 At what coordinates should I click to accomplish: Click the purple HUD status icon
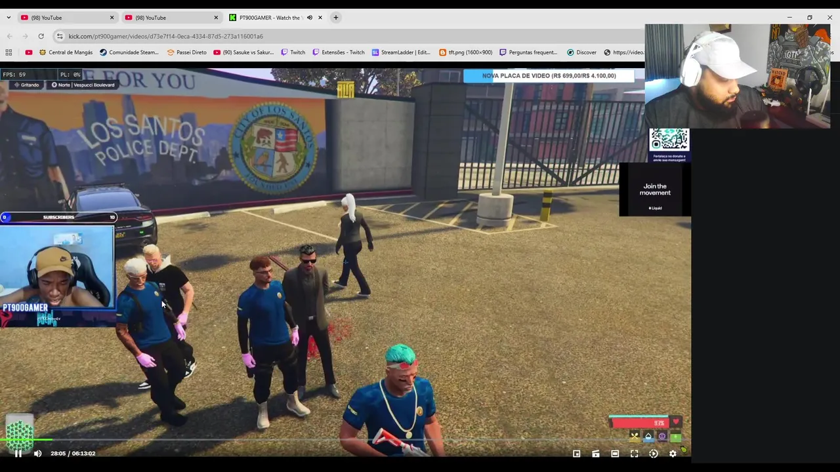(662, 437)
